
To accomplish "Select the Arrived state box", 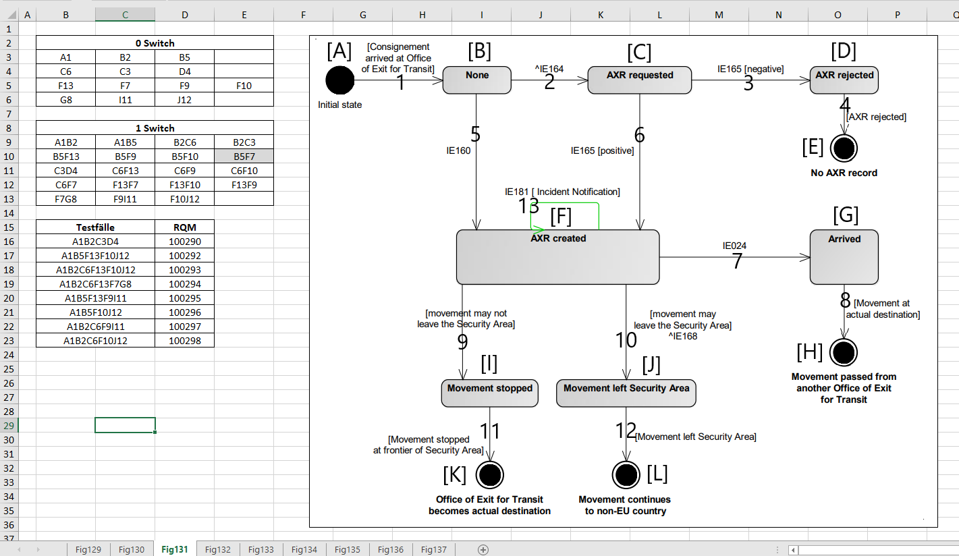I will click(x=844, y=256).
